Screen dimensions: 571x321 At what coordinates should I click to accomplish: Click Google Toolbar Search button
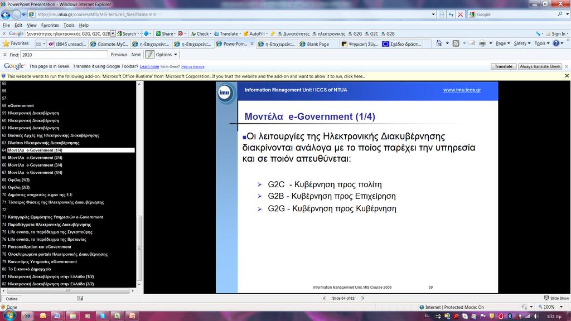pos(127,34)
